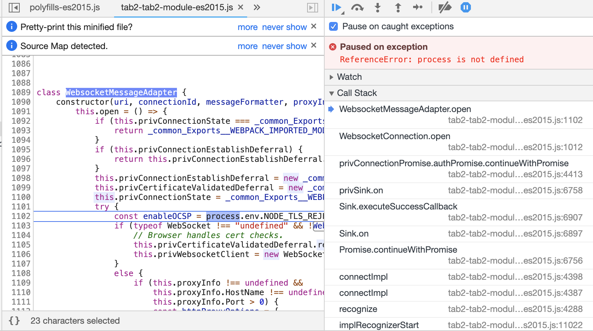
Task: Pretty-print the source with the {} icon
Action: tap(15, 320)
